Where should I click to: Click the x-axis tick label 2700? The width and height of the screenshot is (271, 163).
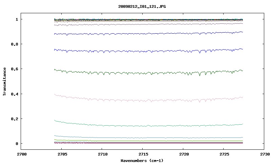click(22, 154)
